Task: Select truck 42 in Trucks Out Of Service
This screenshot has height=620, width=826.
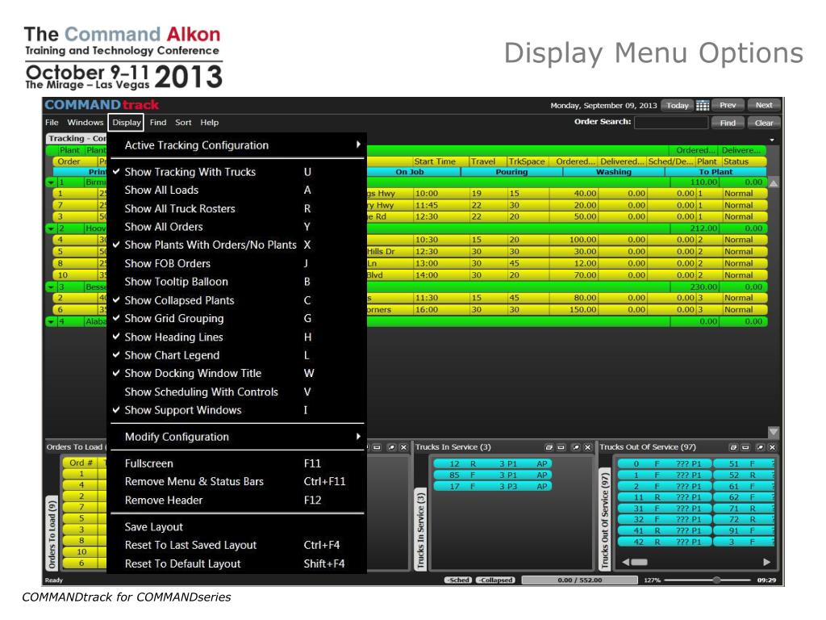Action: (x=665, y=542)
